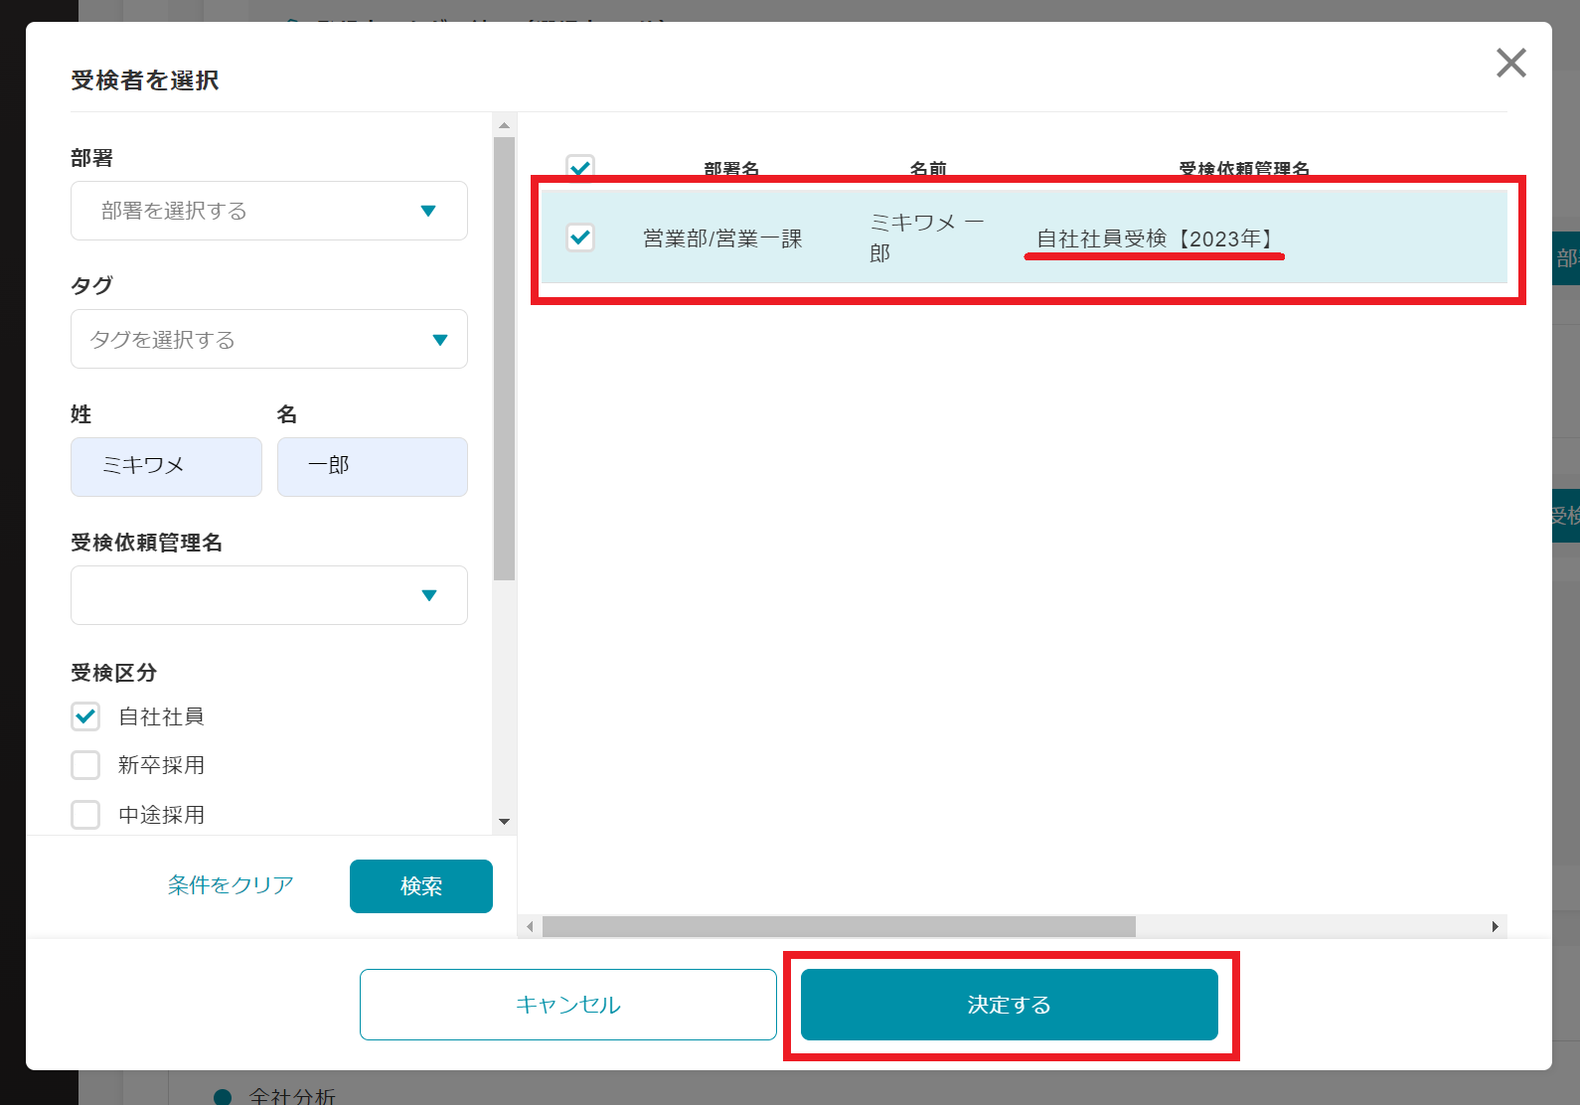Uncheck the ミキワメ 一郎 row checkbox

(580, 237)
